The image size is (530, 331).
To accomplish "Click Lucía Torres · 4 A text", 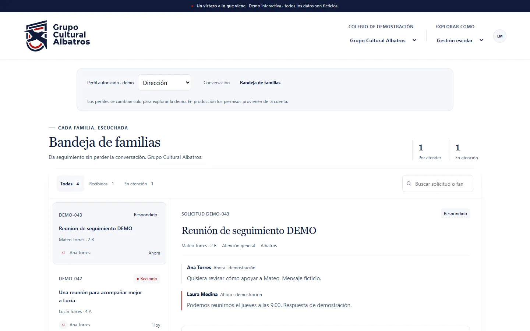I will [x=75, y=312].
